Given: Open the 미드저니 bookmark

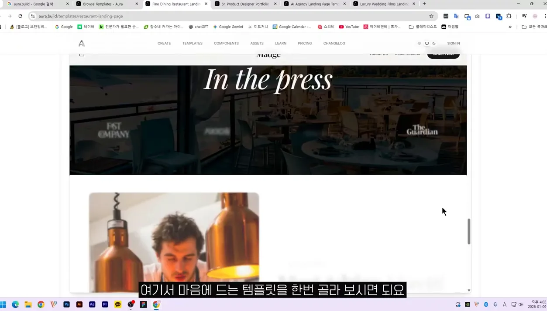Looking at the screenshot, I should [x=258, y=27].
